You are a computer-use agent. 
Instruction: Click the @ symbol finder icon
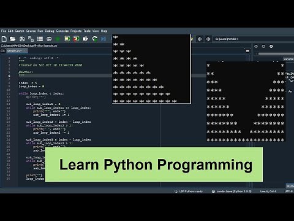49,39
